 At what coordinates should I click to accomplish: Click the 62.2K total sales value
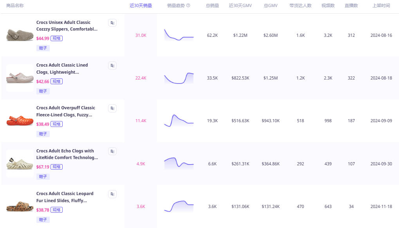tap(212, 35)
